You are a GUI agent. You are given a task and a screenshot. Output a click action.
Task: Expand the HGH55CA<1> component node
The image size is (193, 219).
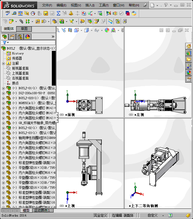3,103
